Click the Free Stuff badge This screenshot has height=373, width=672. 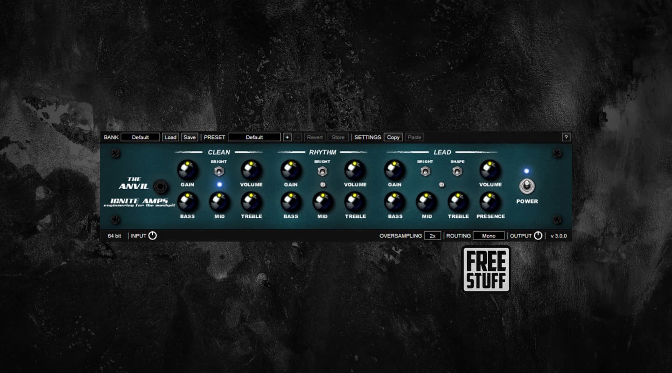click(x=486, y=269)
